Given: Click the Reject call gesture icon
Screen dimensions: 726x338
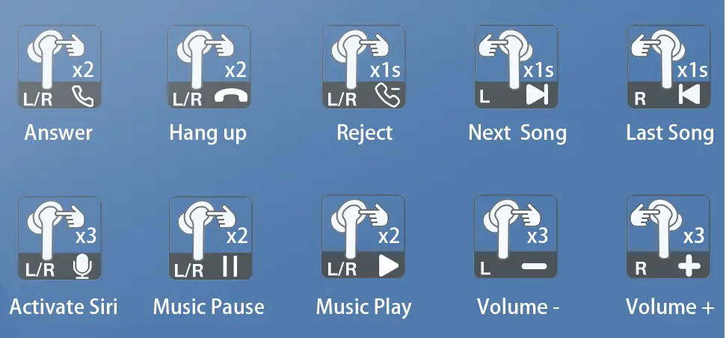Looking at the screenshot, I should pos(364,67).
